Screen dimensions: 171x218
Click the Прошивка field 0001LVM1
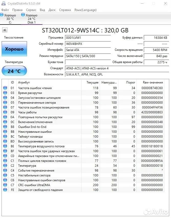pyautogui.click(x=88, y=38)
